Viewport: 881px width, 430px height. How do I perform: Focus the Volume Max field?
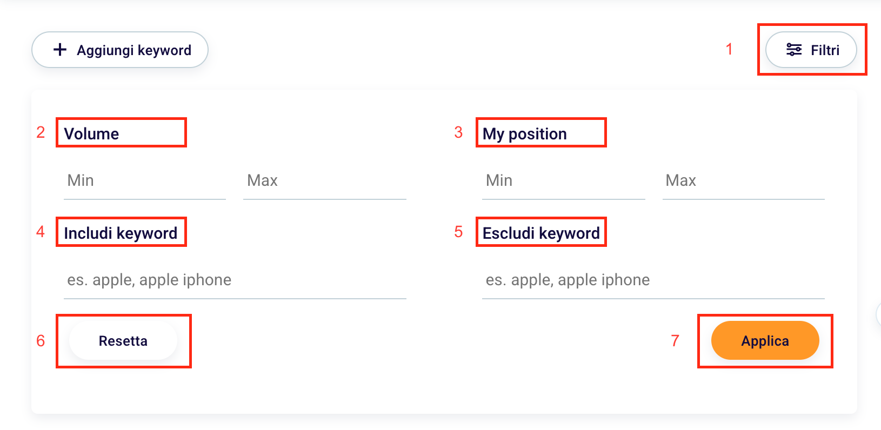[x=324, y=180]
